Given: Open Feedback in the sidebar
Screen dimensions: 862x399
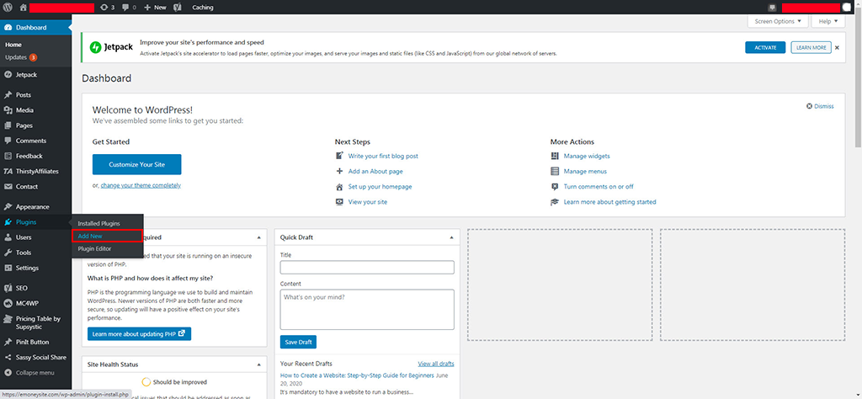Looking at the screenshot, I should 35,156.
